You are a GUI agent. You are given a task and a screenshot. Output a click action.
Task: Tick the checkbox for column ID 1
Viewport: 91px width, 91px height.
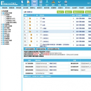coord(41,18)
